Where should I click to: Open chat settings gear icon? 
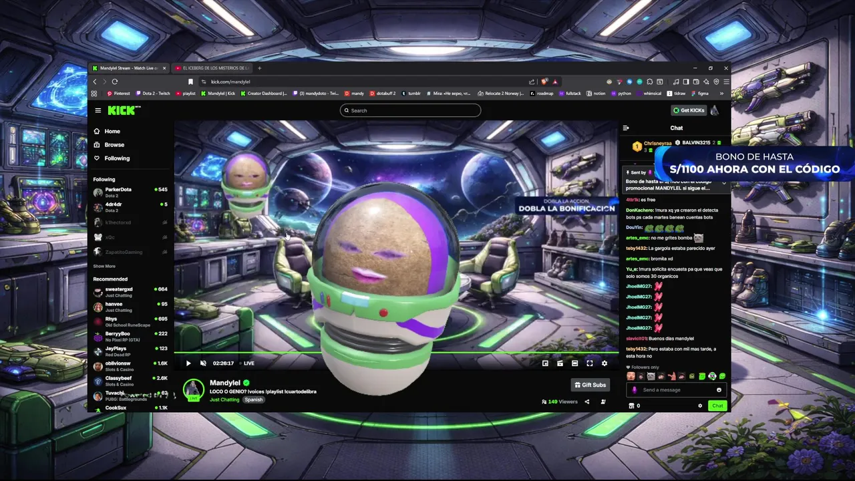pos(700,406)
